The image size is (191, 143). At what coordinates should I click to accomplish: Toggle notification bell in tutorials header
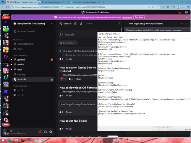(x=75, y=24)
